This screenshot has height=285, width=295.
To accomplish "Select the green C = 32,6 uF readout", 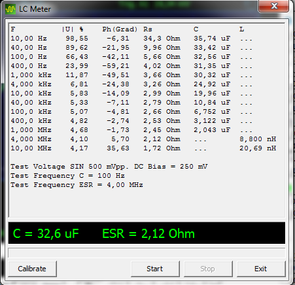I will click(46, 233).
